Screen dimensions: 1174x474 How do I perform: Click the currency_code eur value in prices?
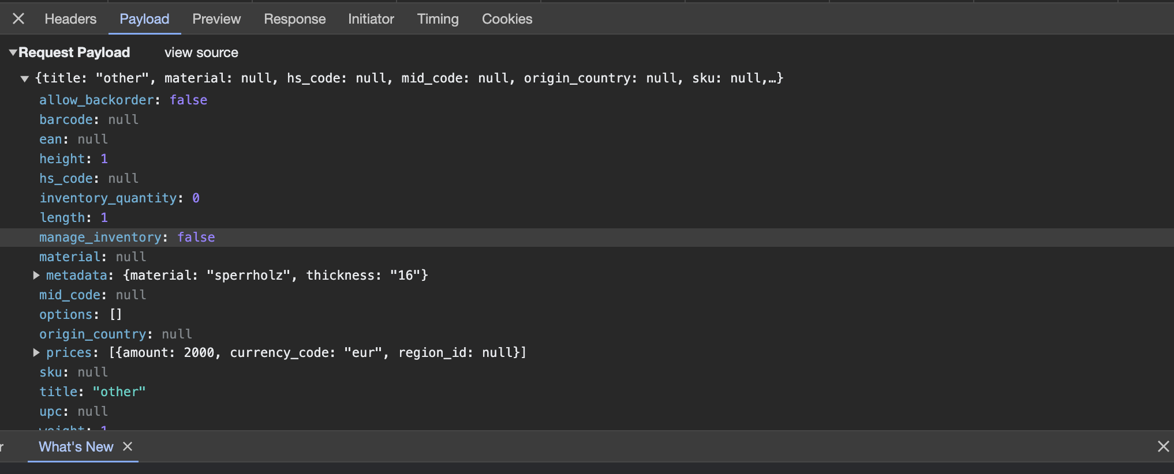click(357, 352)
